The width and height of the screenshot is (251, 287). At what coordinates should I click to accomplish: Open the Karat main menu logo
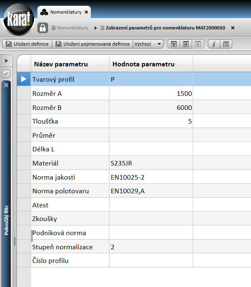pos(19,19)
